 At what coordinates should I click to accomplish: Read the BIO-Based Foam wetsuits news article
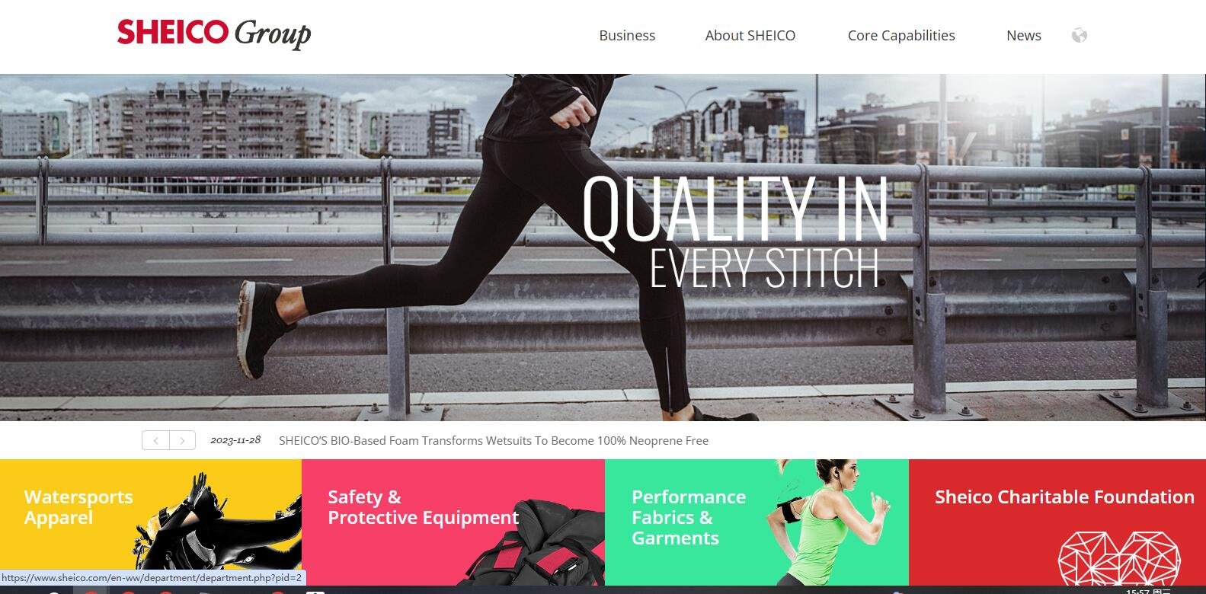click(494, 440)
